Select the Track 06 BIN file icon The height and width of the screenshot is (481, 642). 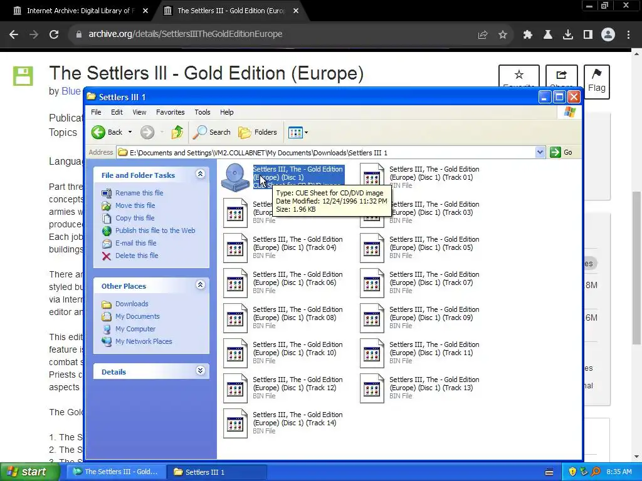[x=235, y=283]
